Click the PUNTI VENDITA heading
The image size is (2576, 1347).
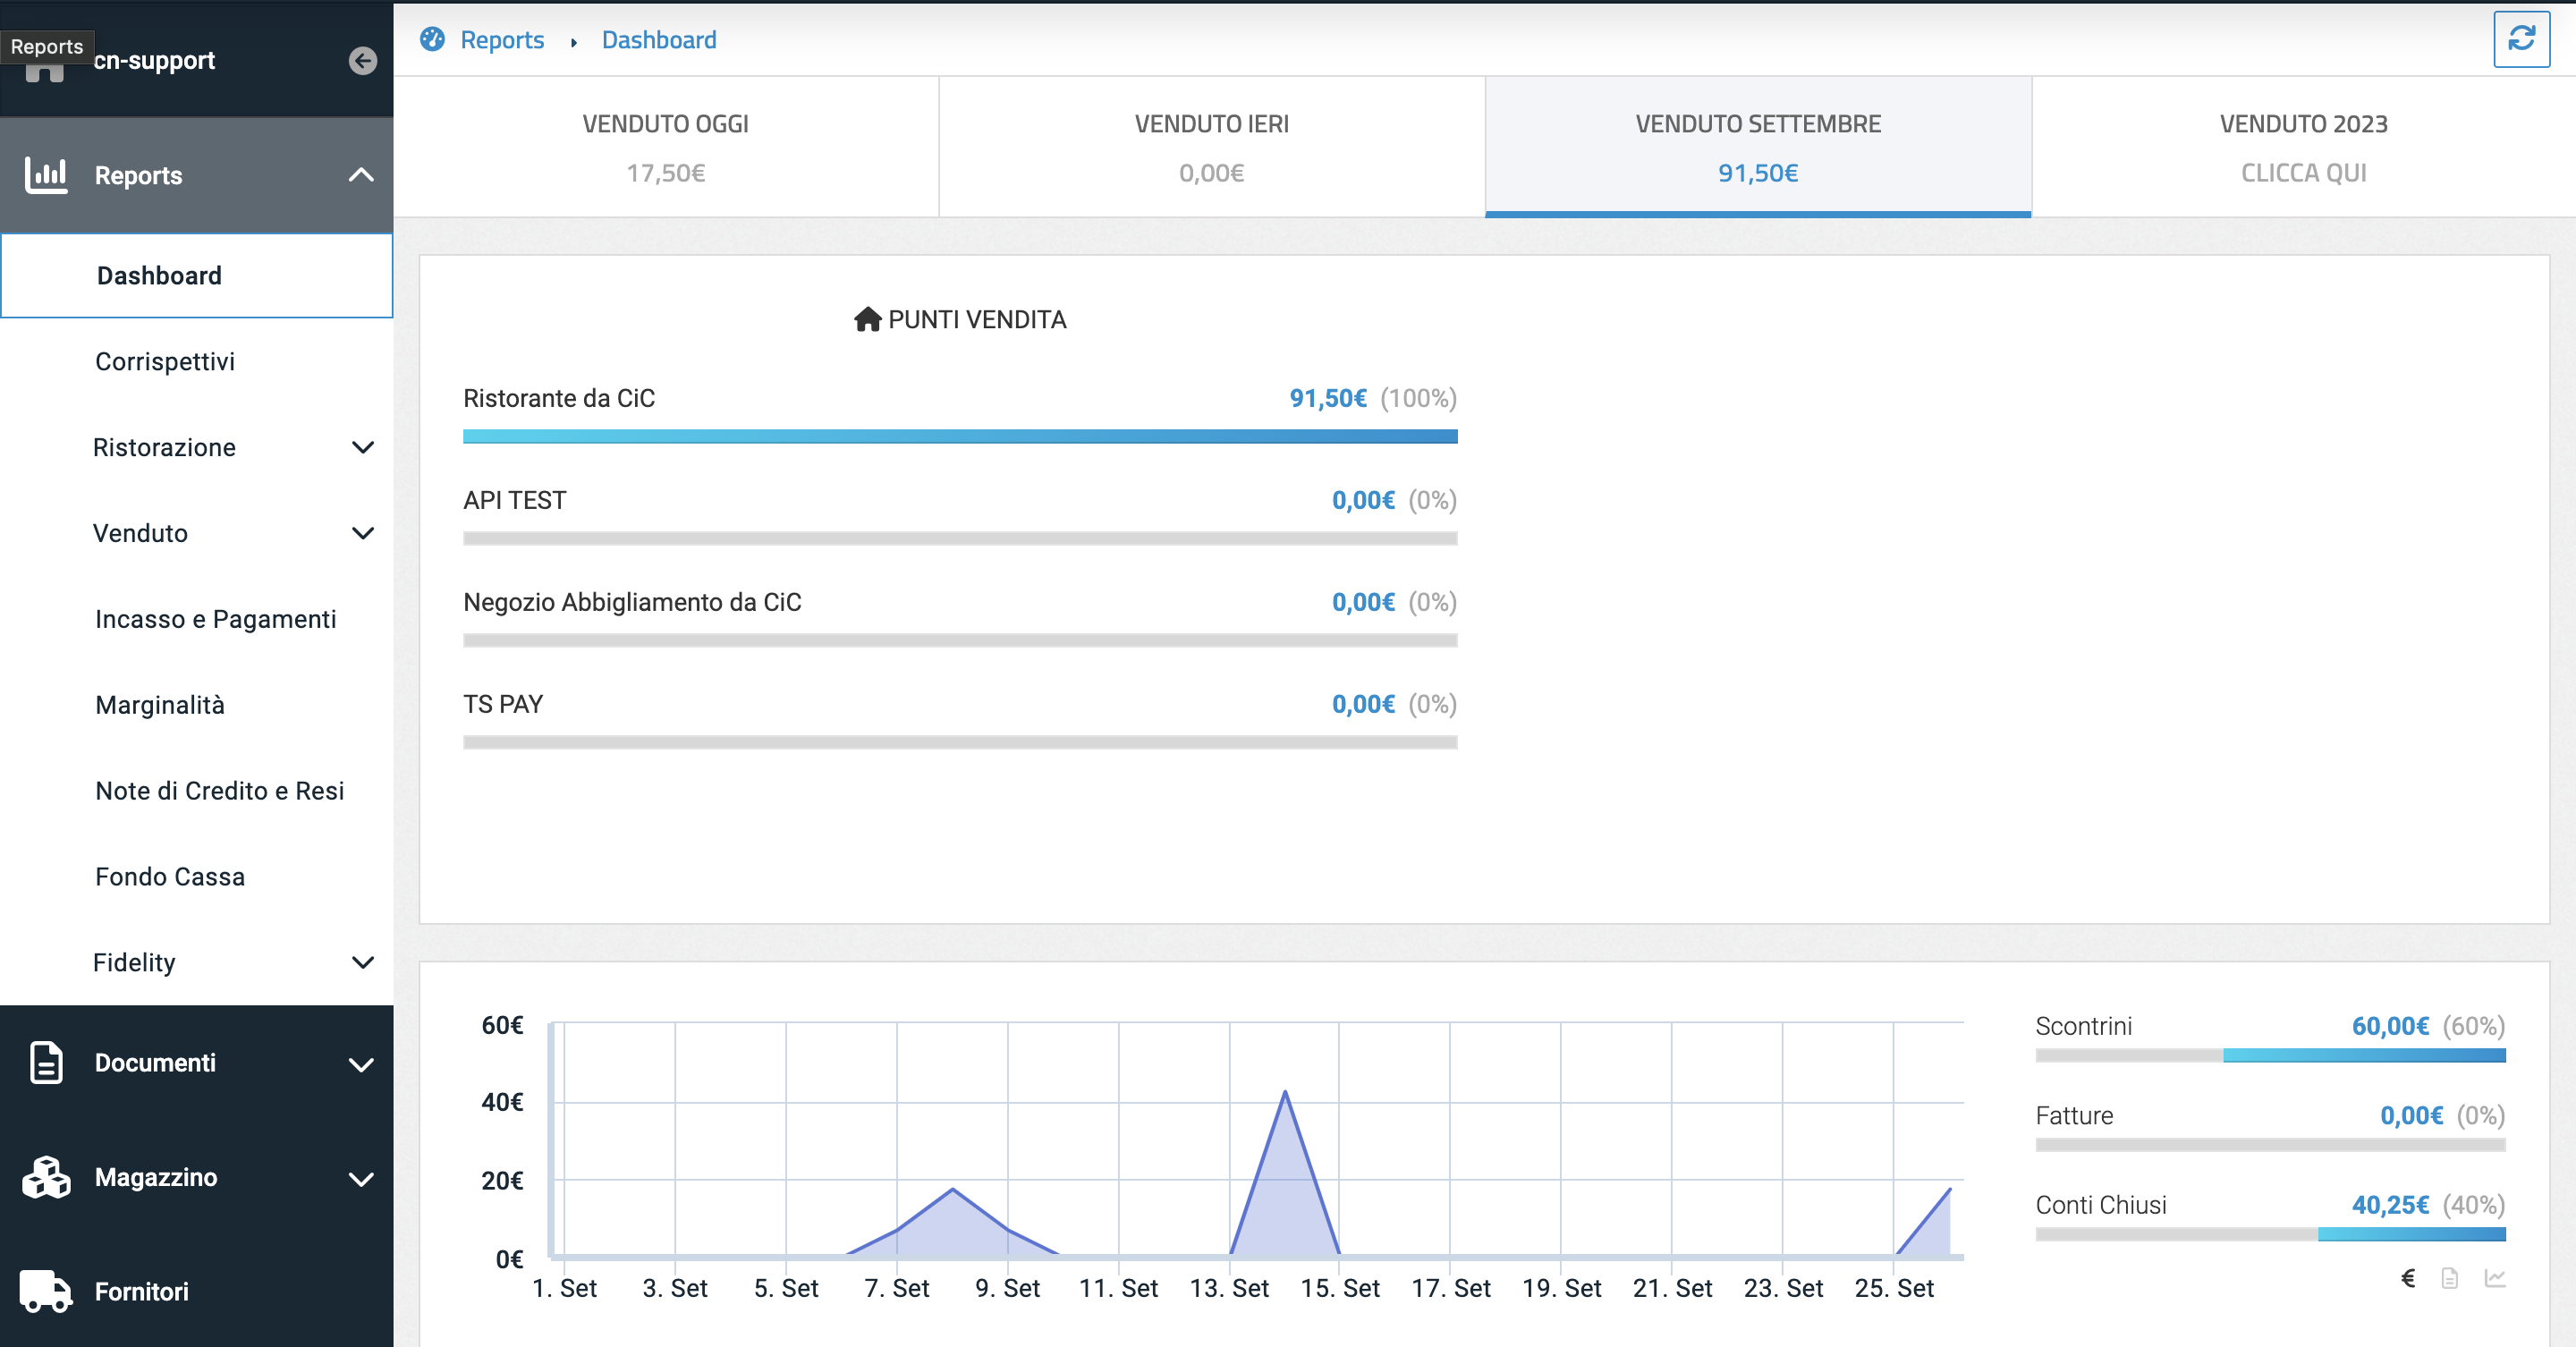(x=977, y=320)
